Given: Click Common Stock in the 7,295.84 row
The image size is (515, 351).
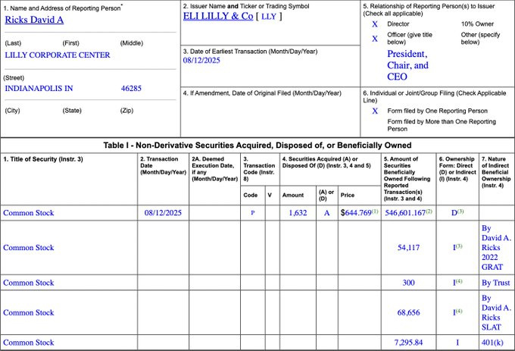Looking at the screenshot, I should point(29,343).
